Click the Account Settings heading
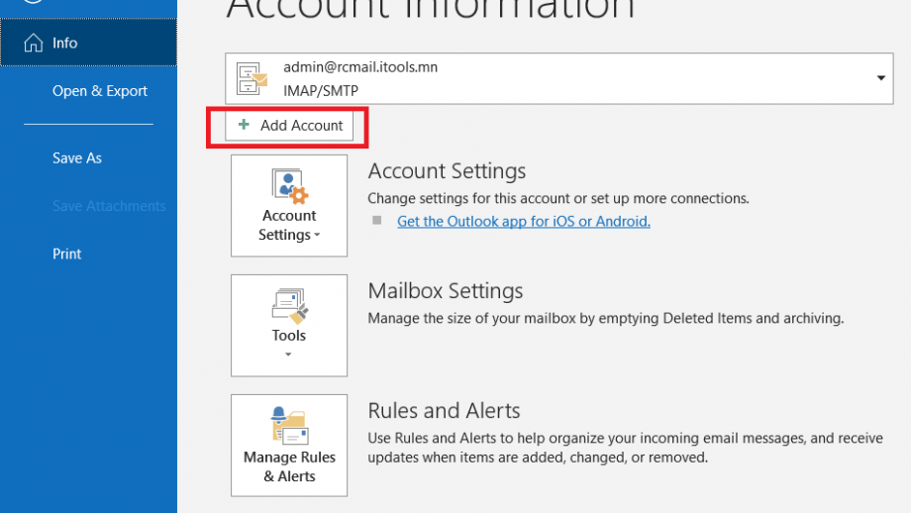This screenshot has width=911, height=513. pyautogui.click(x=447, y=170)
